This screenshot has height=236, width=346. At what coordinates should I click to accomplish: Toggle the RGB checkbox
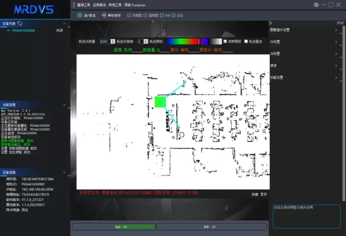click(x=161, y=15)
